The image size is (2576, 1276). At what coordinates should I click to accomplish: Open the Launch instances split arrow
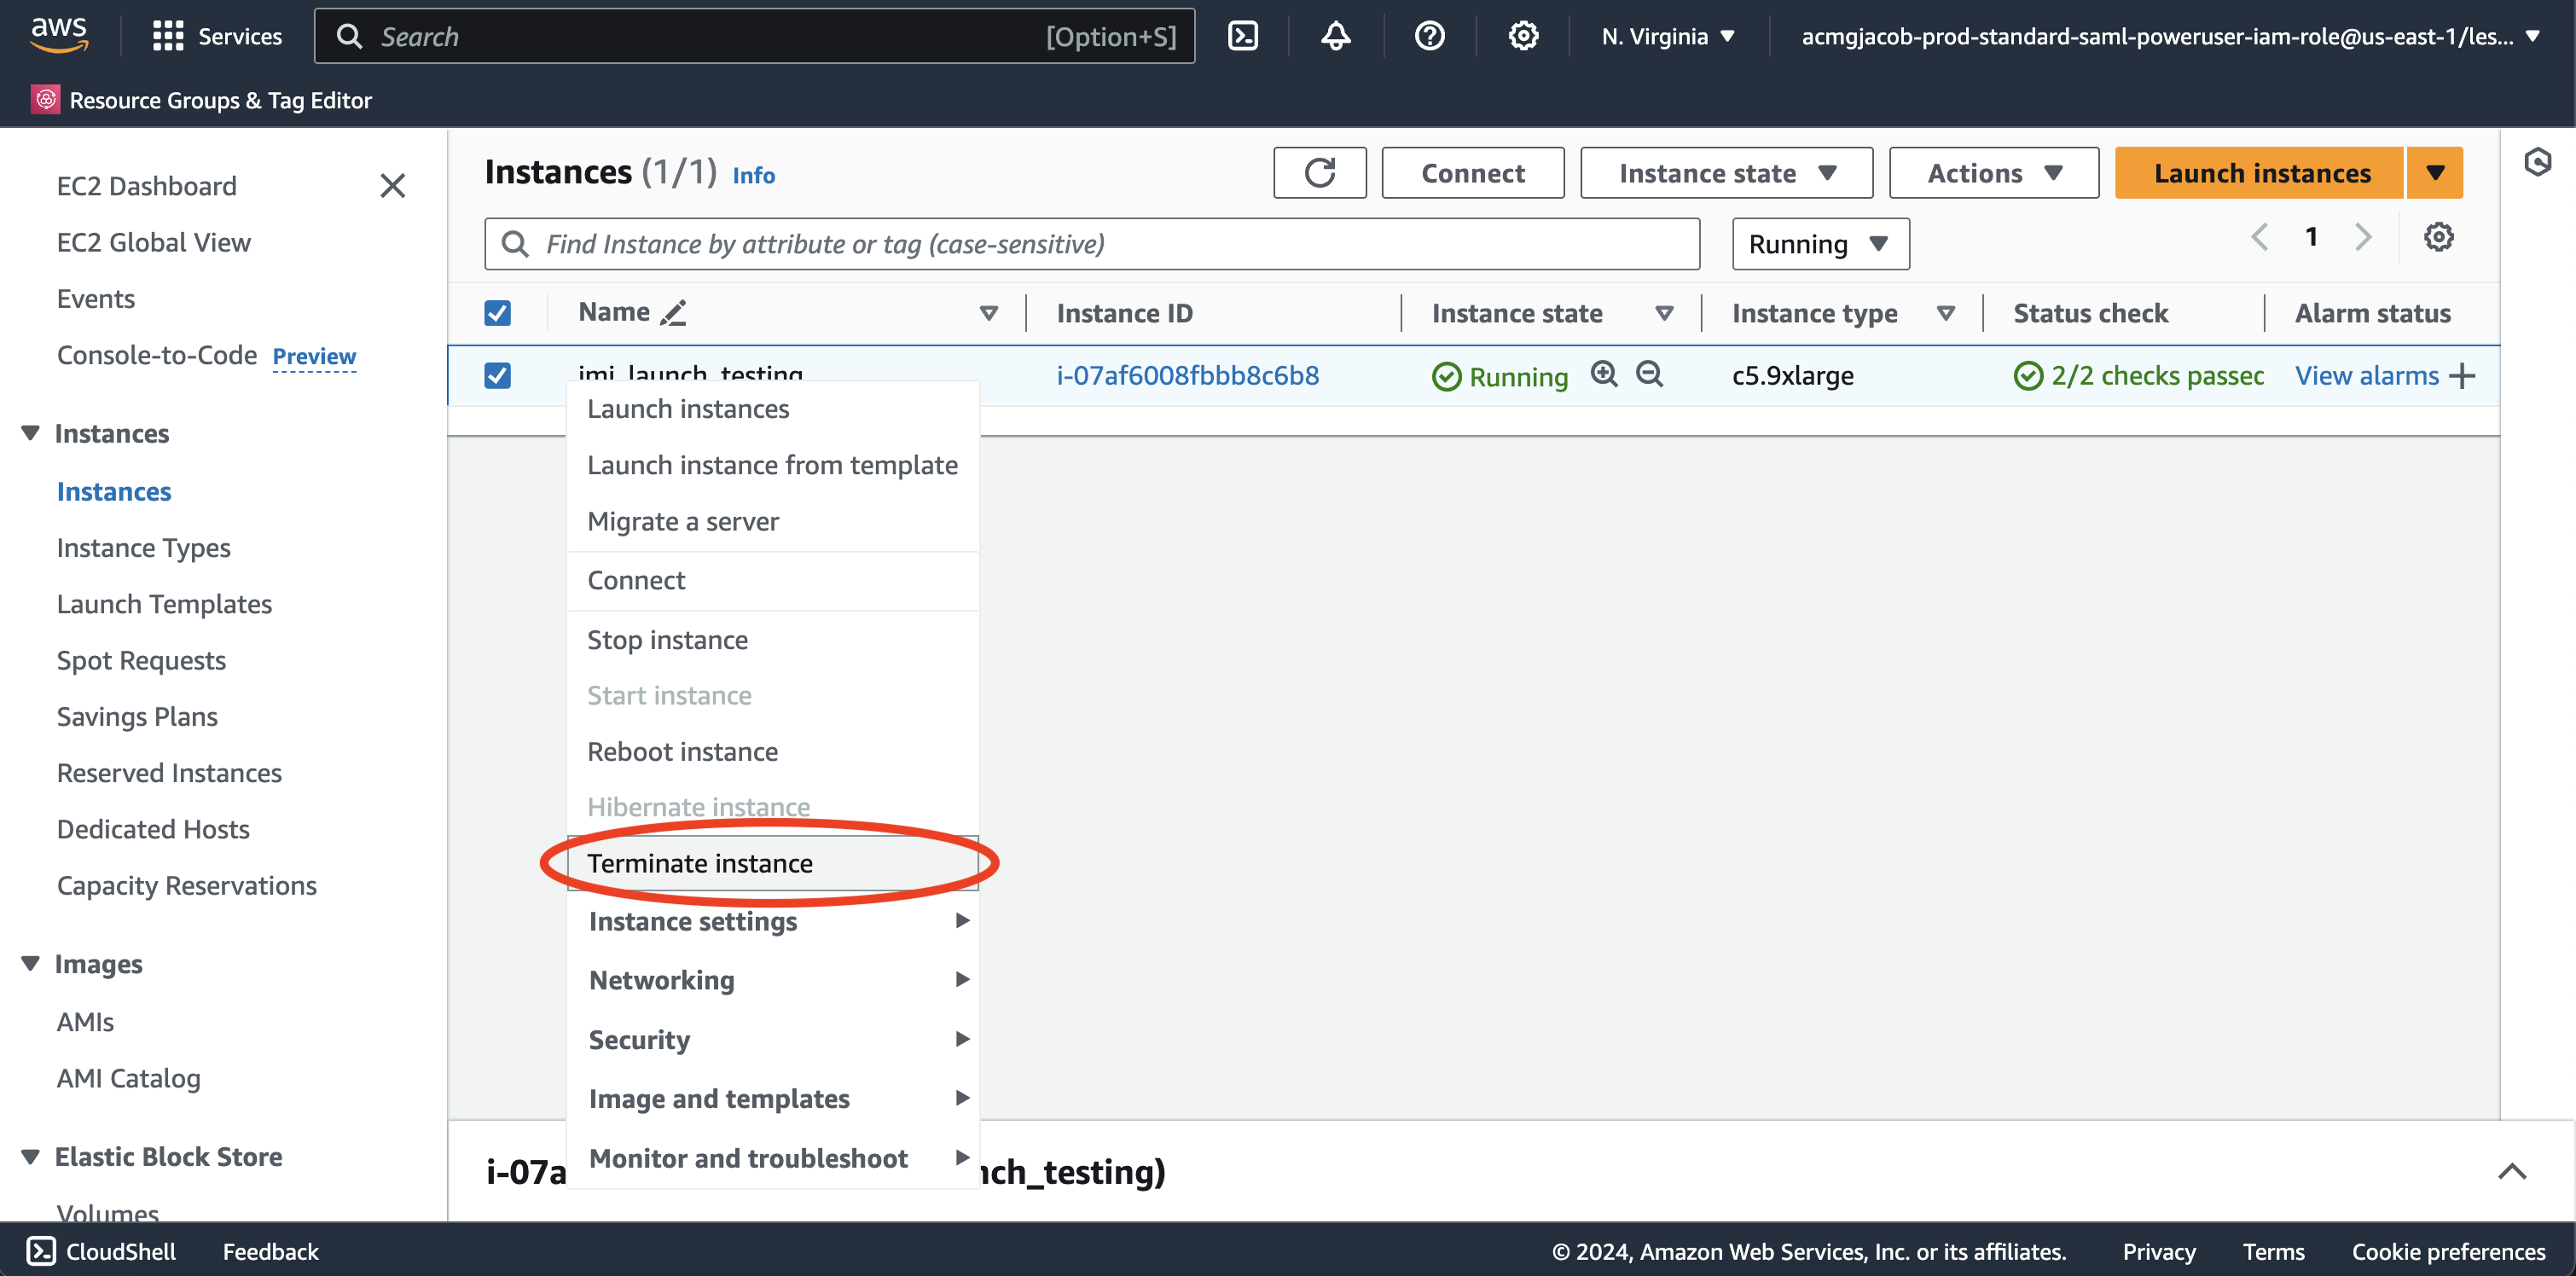pyautogui.click(x=2435, y=173)
